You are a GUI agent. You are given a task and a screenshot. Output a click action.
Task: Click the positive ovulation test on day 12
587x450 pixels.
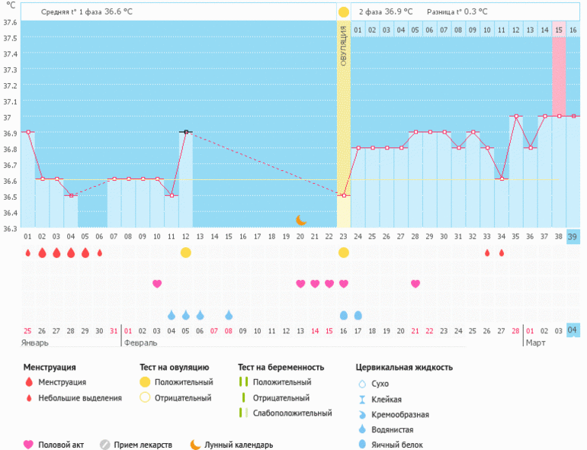185,252
